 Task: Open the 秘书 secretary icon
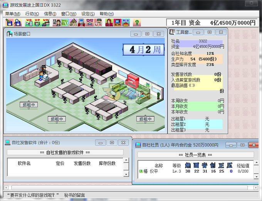coord(98,22)
